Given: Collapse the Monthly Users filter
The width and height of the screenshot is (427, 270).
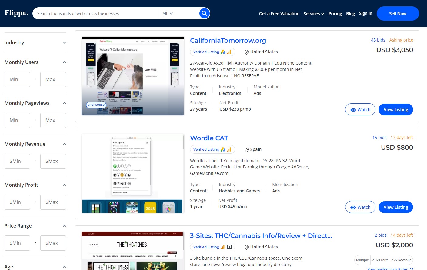Looking at the screenshot, I should coord(64,62).
